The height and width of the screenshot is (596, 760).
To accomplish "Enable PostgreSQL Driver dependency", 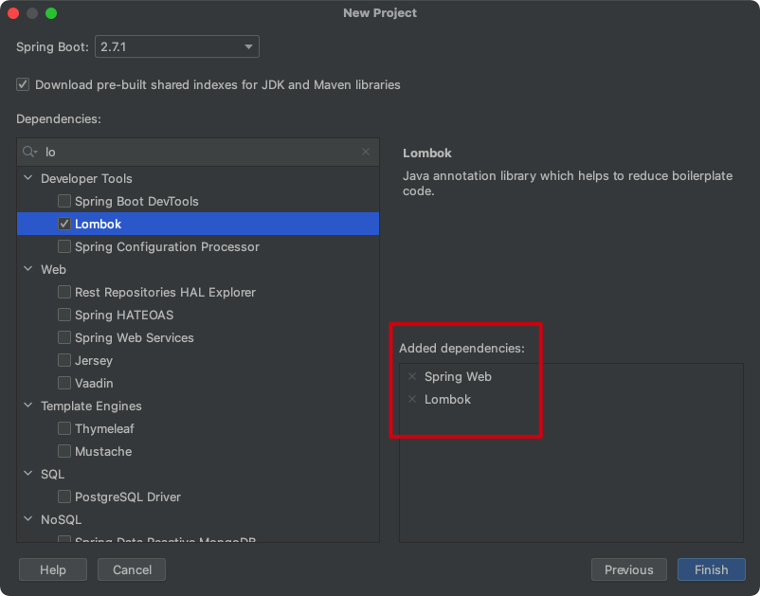I will (64, 497).
